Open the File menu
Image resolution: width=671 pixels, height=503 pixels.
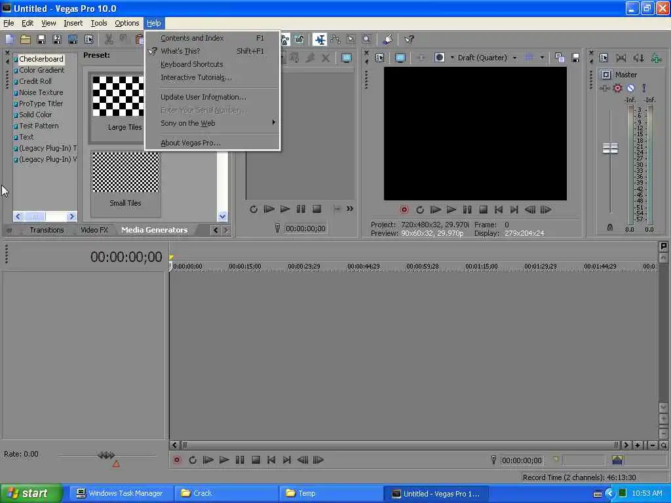[x=9, y=23]
